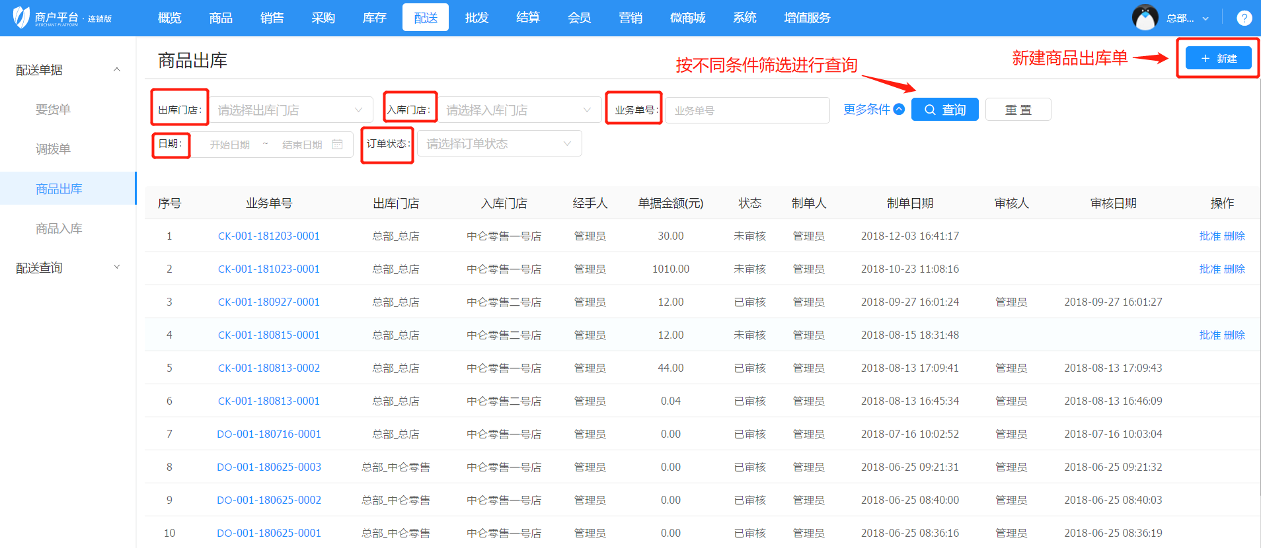Click the user avatar picture
This screenshot has width=1261, height=548.
coord(1145,18)
